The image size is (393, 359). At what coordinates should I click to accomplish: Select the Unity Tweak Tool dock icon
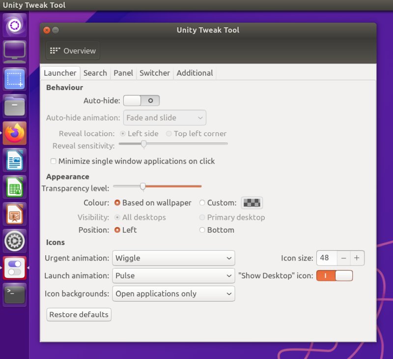click(15, 268)
